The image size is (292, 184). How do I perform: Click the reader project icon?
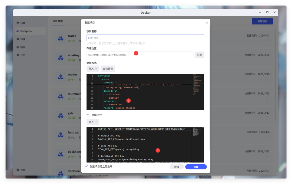click(61, 77)
